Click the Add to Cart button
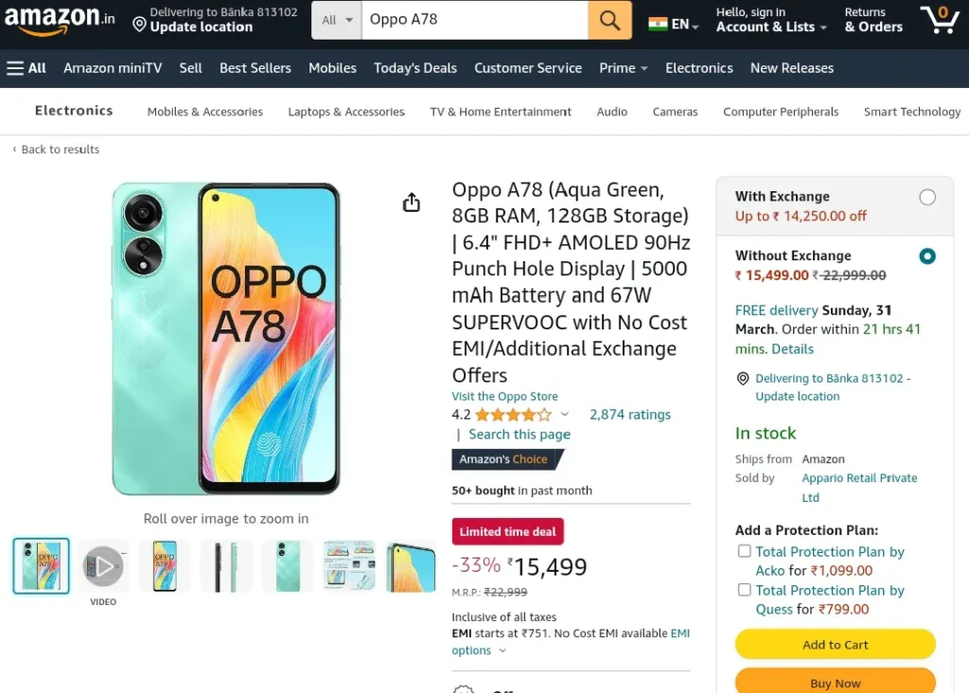The width and height of the screenshot is (969, 693). 835,644
